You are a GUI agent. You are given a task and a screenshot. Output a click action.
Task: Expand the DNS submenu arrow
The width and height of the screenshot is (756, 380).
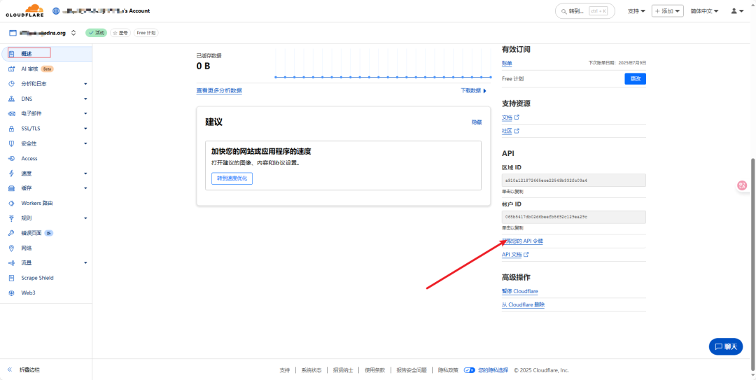tap(85, 99)
